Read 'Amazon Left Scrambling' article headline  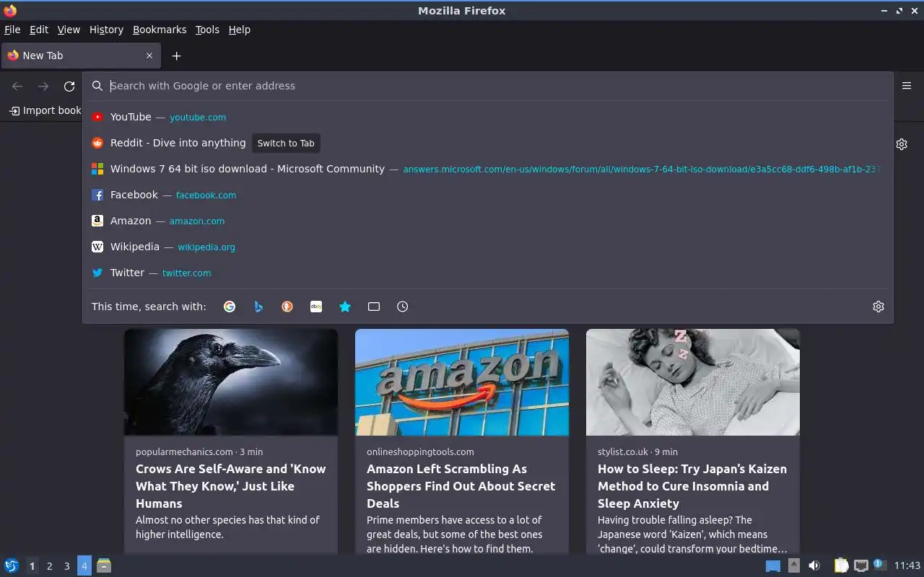click(461, 486)
